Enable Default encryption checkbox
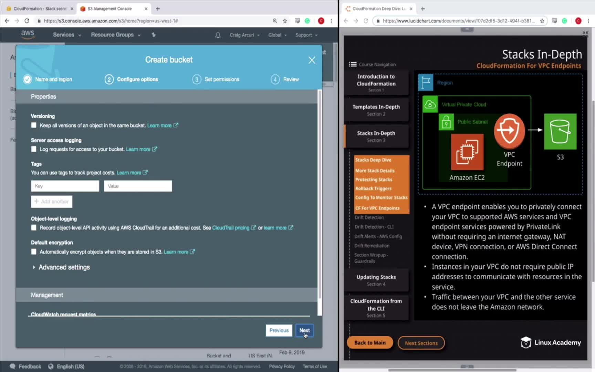This screenshot has width=595, height=372. 34,252
